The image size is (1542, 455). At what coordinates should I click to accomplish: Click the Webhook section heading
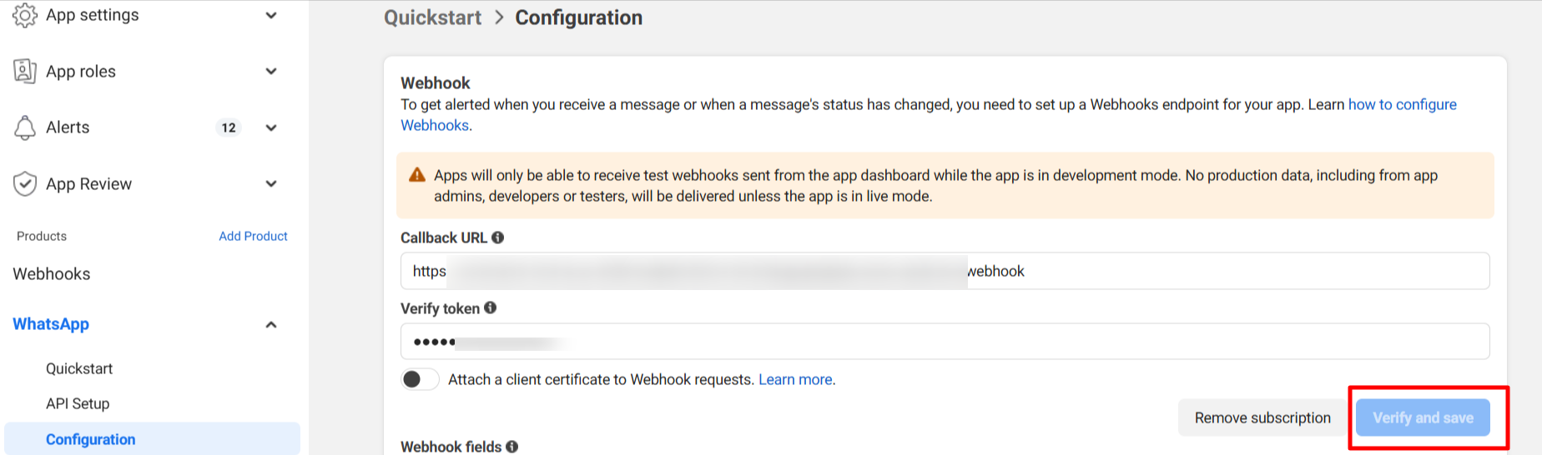click(x=436, y=82)
